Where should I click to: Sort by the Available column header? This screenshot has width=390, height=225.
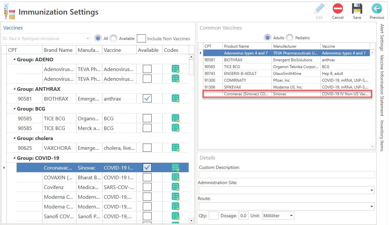(149, 50)
